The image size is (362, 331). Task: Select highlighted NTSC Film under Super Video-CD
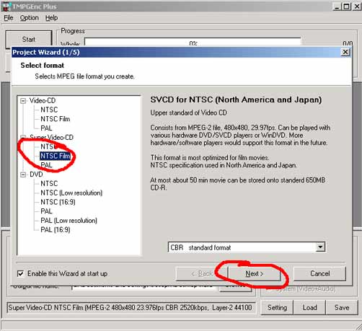coord(56,156)
